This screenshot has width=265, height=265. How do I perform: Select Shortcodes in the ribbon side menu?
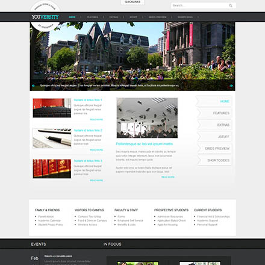(214, 160)
